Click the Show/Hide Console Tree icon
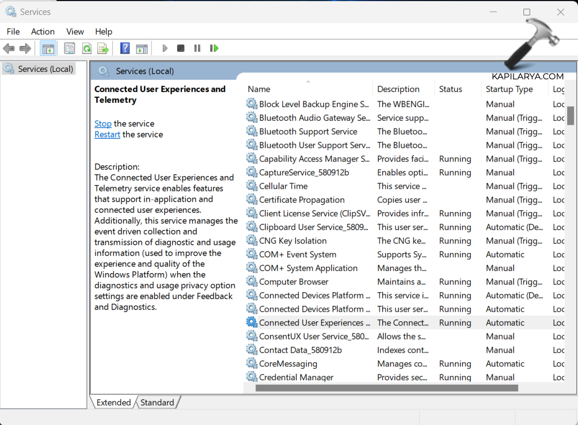The image size is (578, 425). click(x=48, y=49)
